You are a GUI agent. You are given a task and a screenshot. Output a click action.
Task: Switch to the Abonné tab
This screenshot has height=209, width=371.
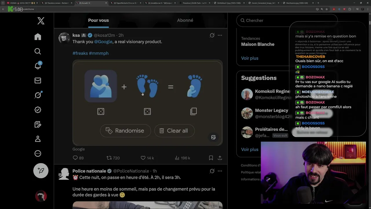click(185, 20)
